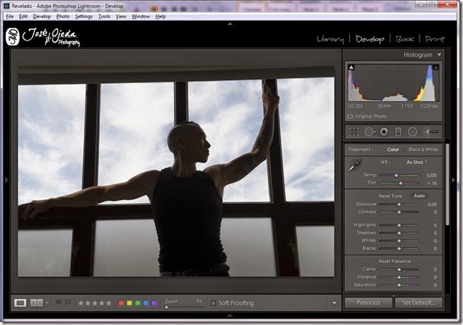
Task: Set rating to one star
Action: coord(81,303)
